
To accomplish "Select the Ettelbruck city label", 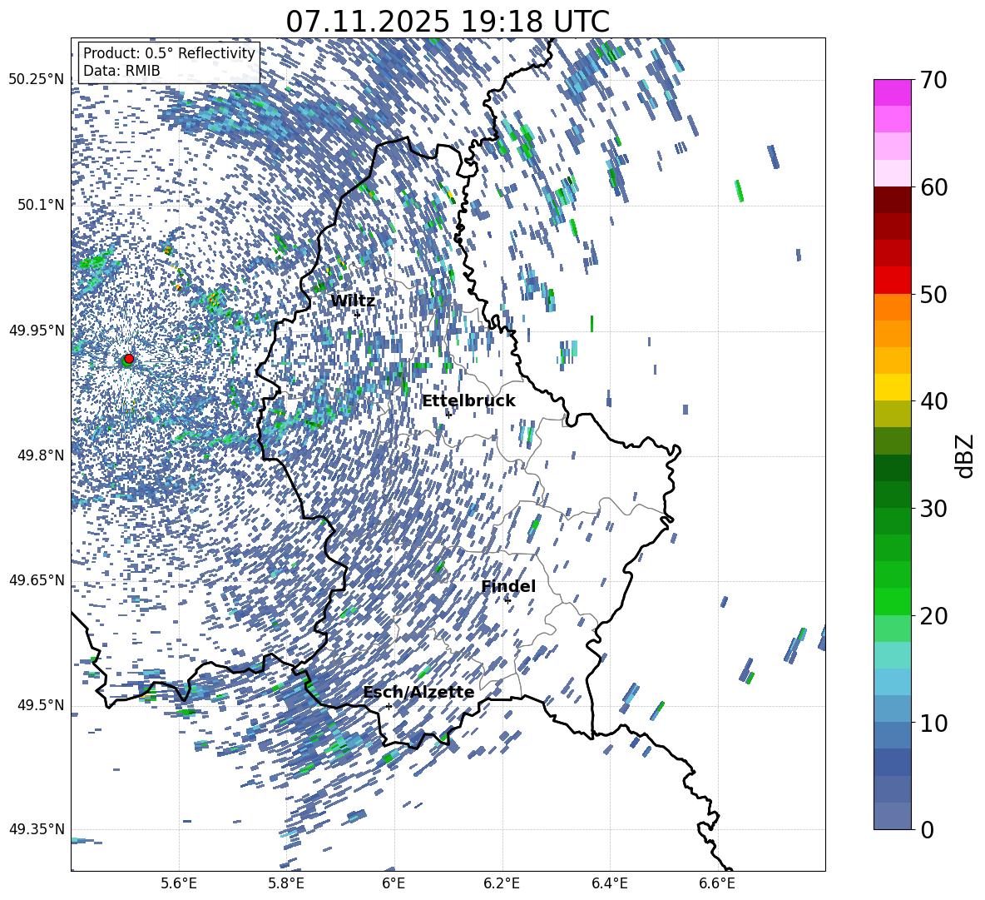I will pyautogui.click(x=468, y=401).
